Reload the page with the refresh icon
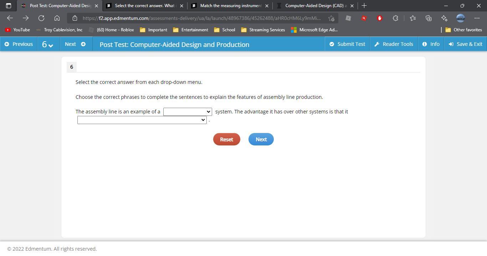Screen dimensions: 487x256 pos(41,18)
